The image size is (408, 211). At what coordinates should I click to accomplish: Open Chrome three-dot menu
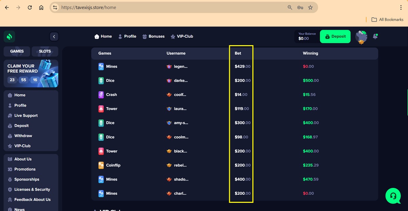[x=401, y=7]
